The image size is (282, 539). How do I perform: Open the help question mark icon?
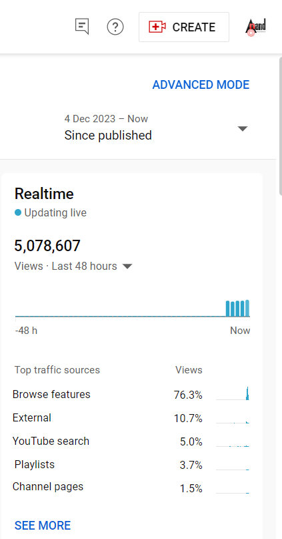tap(115, 27)
